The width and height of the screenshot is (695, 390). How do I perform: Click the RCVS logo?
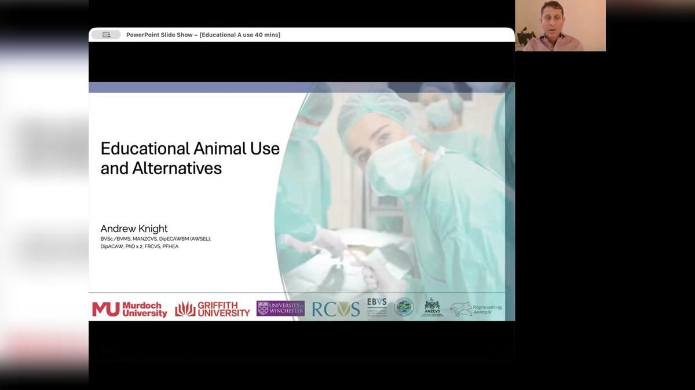(x=336, y=310)
